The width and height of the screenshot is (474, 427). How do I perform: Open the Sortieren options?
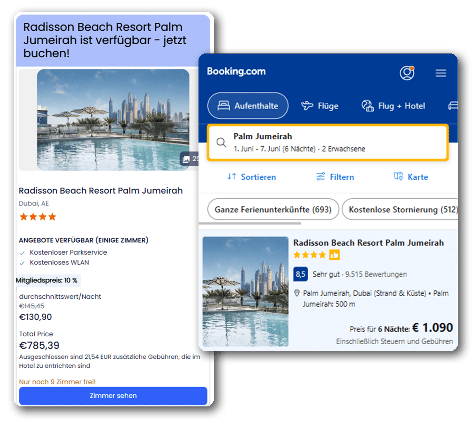pos(252,177)
